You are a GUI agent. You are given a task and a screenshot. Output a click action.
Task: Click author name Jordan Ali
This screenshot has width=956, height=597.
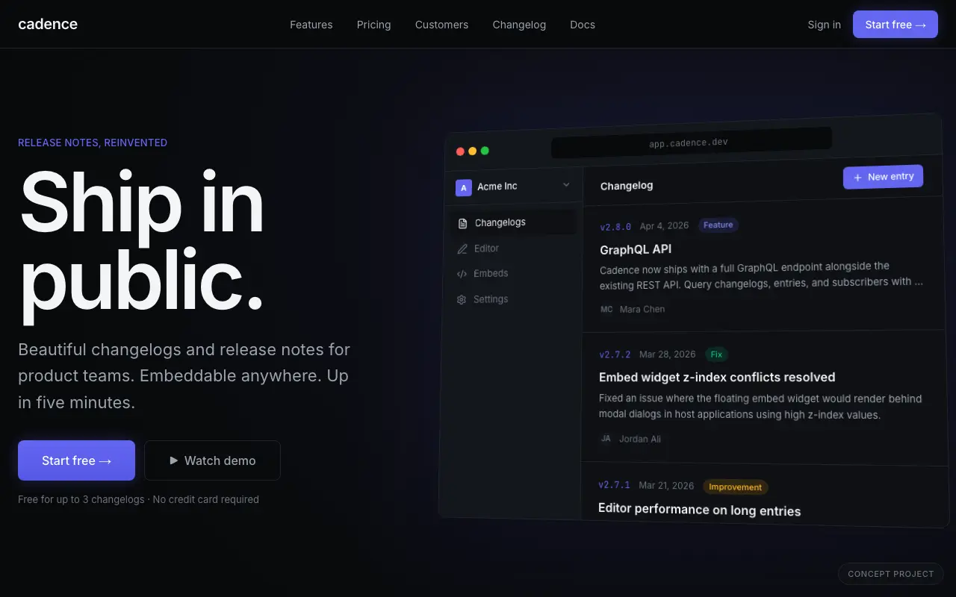click(x=640, y=439)
